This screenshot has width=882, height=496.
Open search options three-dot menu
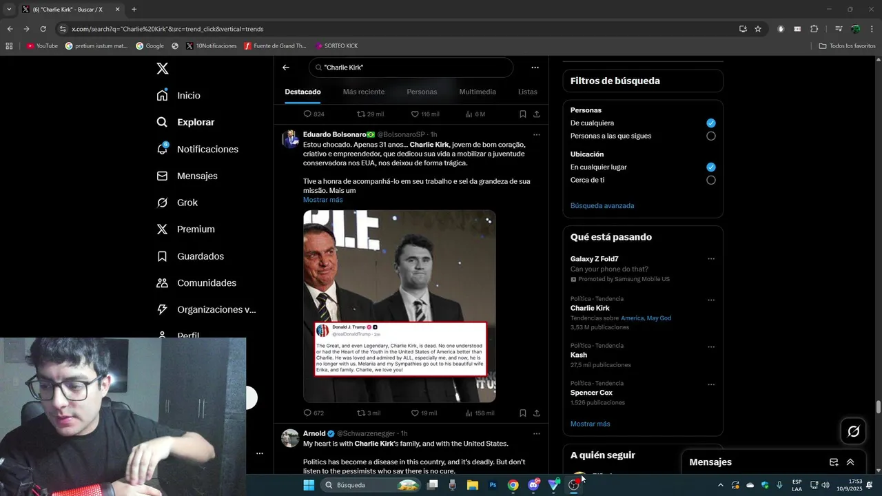click(535, 68)
